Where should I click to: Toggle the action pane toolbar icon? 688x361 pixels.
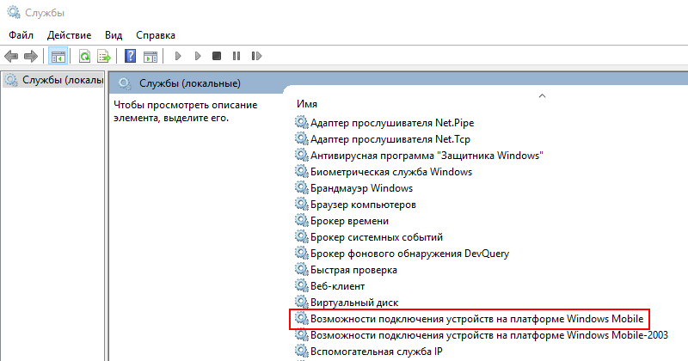150,56
